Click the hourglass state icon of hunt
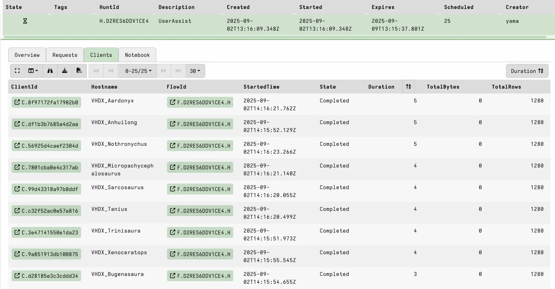The width and height of the screenshot is (555, 289). point(25,21)
